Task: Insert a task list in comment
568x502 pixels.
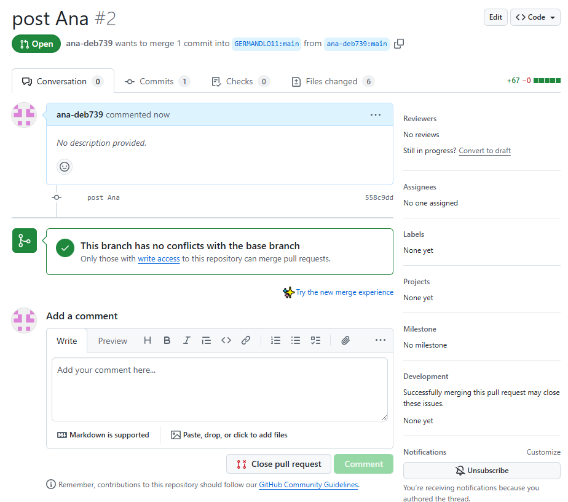Action: [315, 340]
